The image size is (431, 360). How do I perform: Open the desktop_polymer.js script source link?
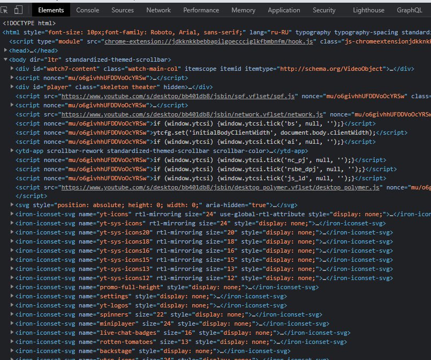pos(220,187)
